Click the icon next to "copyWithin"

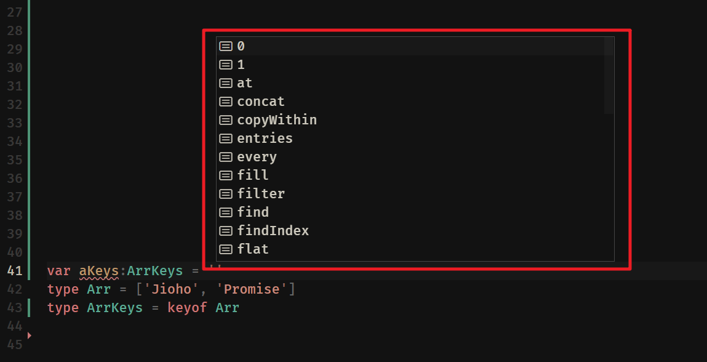click(226, 120)
